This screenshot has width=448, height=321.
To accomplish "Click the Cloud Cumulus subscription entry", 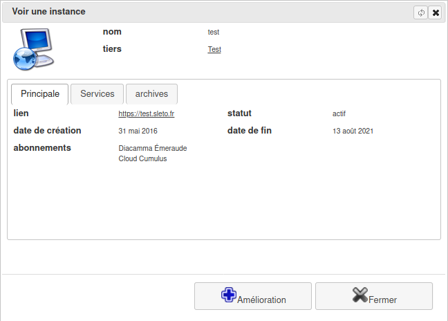I will [142, 158].
